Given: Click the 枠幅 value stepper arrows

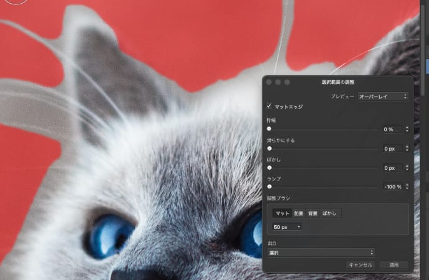Looking at the screenshot, I should [x=407, y=129].
